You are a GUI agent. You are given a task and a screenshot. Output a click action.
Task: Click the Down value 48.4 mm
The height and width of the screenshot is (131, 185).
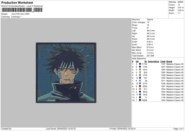(151, 39)
